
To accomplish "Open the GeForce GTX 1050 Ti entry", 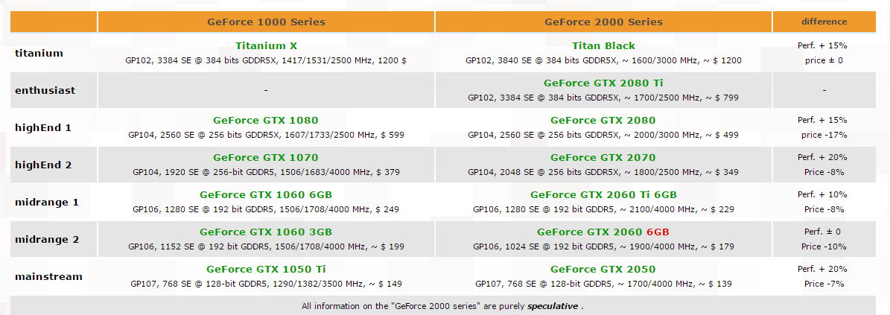I will coord(266,269).
